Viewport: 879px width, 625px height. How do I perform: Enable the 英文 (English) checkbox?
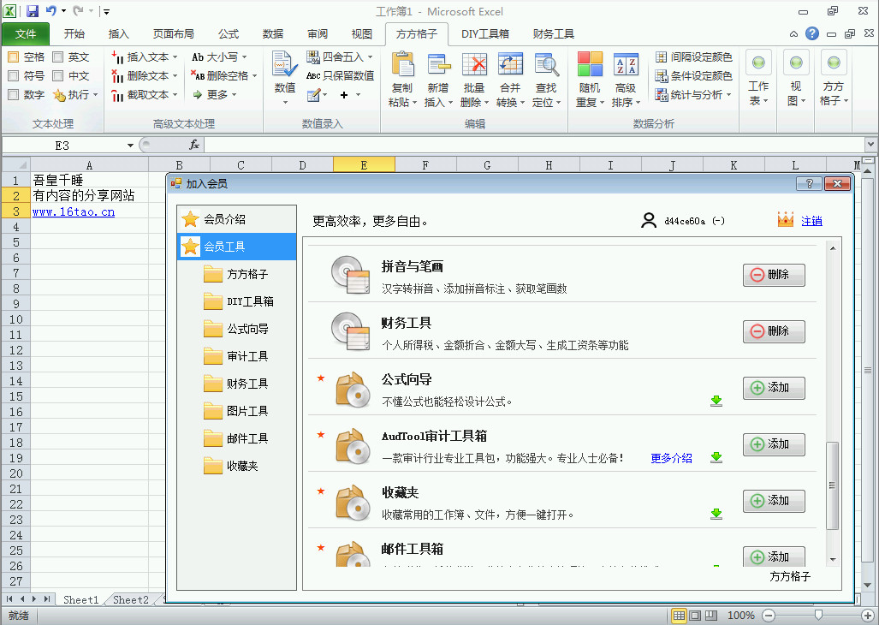pos(58,57)
